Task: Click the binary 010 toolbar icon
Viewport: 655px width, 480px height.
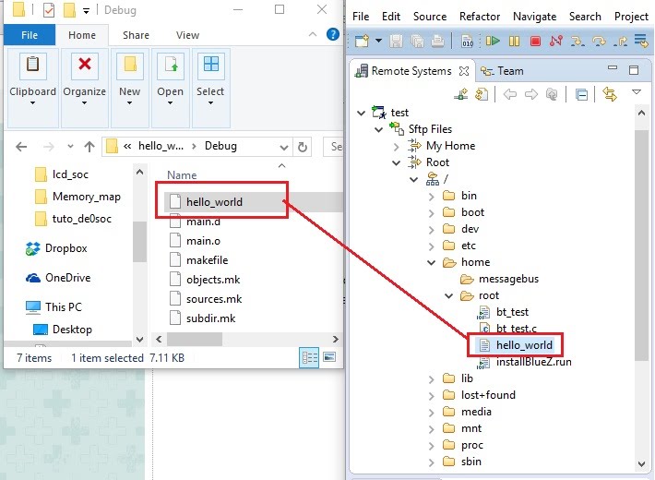Action: (x=468, y=41)
